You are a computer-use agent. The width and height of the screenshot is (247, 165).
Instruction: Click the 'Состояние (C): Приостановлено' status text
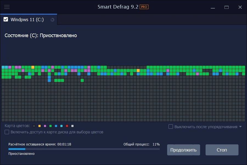(x=41, y=35)
